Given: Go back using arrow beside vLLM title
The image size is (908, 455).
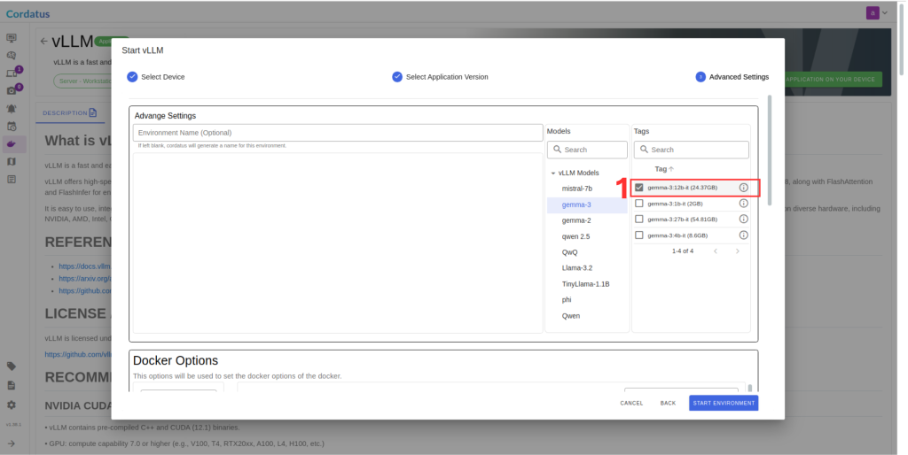Looking at the screenshot, I should (44, 41).
